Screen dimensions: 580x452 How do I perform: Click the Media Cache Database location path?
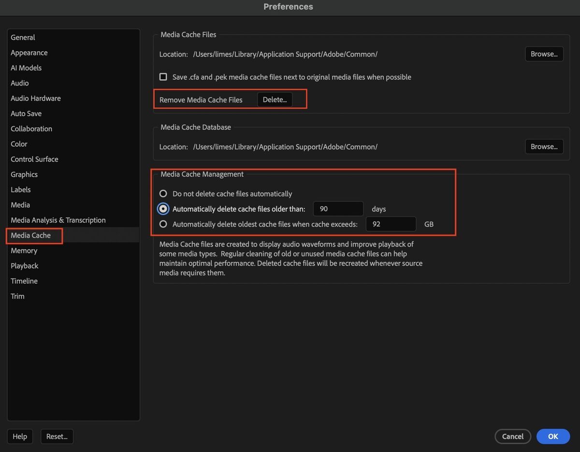tap(285, 147)
